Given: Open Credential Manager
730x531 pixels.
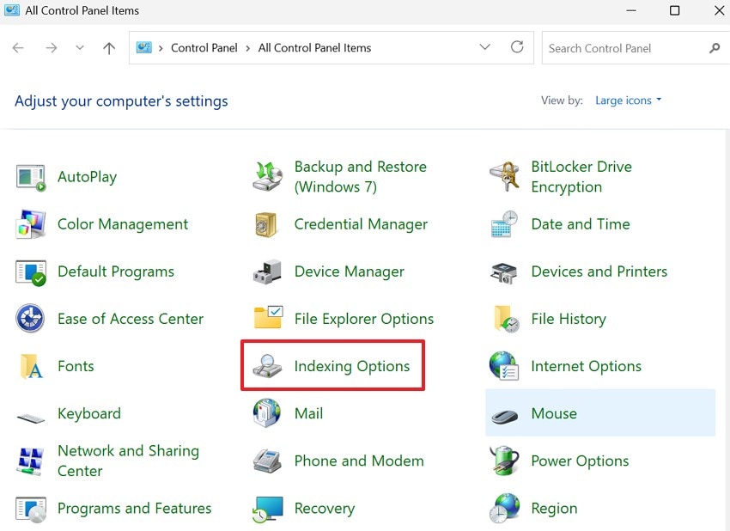Looking at the screenshot, I should 361,224.
